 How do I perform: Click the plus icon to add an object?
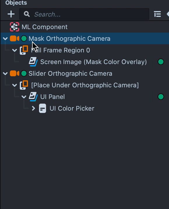click(x=11, y=14)
